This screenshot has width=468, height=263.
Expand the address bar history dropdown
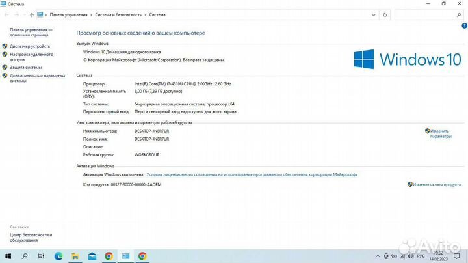coord(373,14)
